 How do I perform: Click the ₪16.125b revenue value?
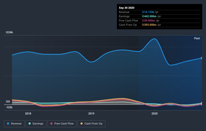pyautogui.click(x=148, y=12)
